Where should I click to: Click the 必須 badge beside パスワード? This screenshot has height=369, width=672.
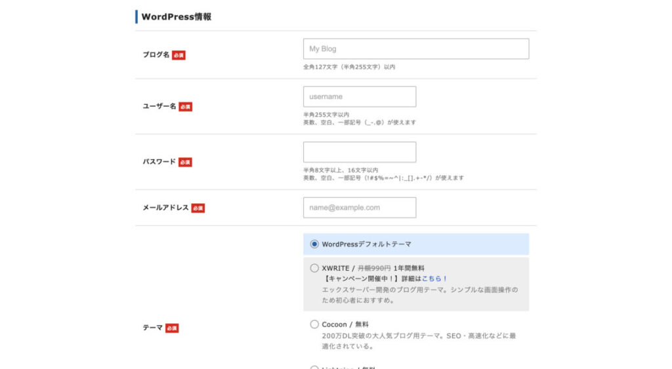[185, 162]
